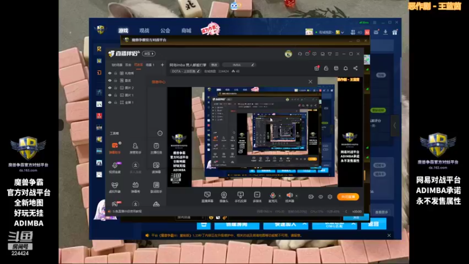The image size is (469, 264).
Task: Open the 虚拟形象 virtual avatar tool
Action: coord(114,187)
